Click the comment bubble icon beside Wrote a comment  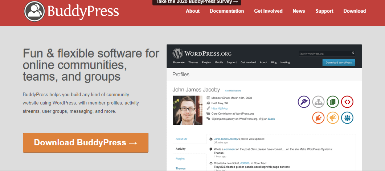(x=211, y=149)
